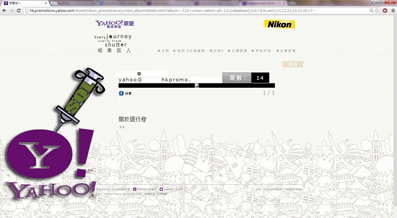Open the 金獎《北海道相‧像之旅》nav link
This screenshot has height=218, width=397.
(198, 51)
